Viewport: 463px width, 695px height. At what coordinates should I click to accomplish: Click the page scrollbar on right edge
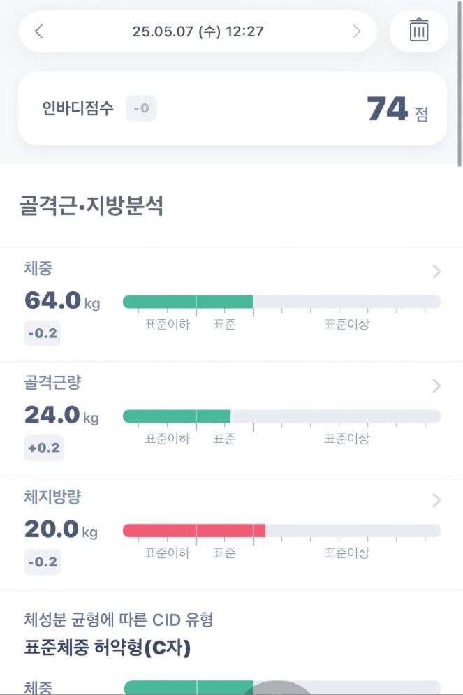460,85
